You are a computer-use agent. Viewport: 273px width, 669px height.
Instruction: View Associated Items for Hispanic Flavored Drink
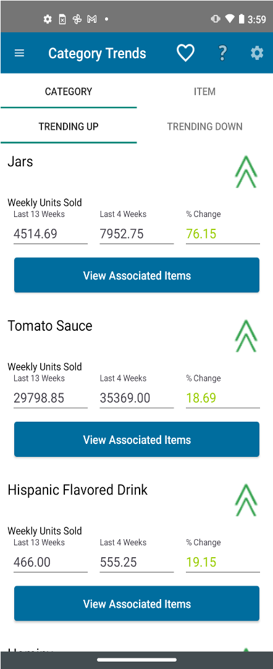click(x=136, y=603)
